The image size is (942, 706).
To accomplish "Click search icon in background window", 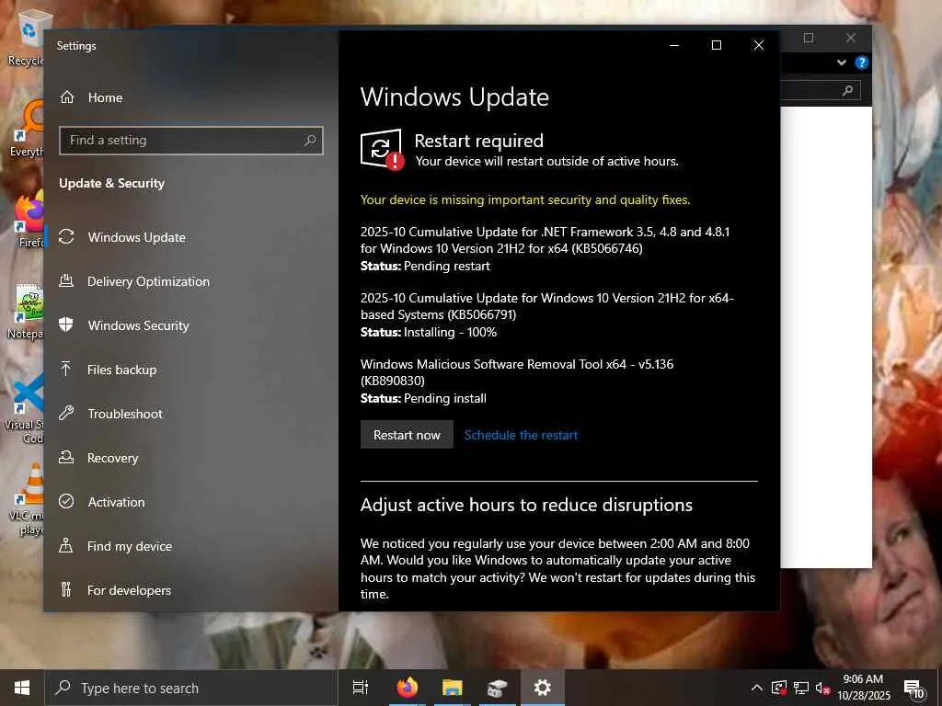I will pyautogui.click(x=847, y=91).
